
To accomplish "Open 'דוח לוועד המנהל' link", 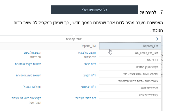I will pyautogui.click(x=32, y=87).
